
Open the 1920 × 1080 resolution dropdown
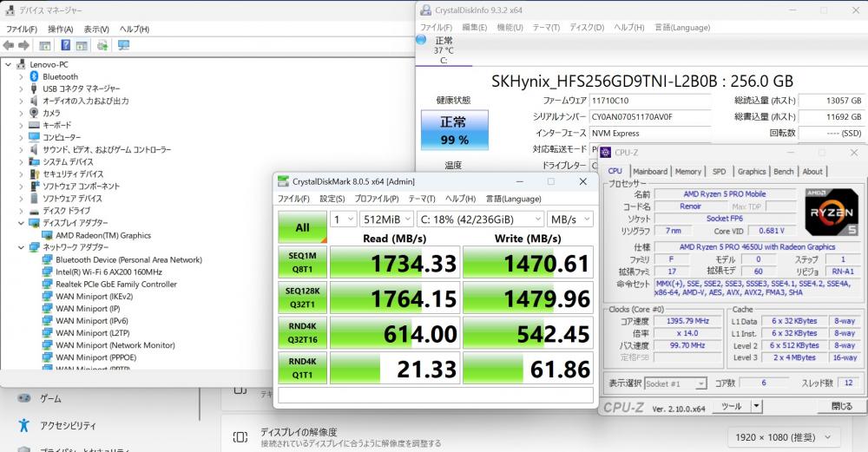coord(783,437)
